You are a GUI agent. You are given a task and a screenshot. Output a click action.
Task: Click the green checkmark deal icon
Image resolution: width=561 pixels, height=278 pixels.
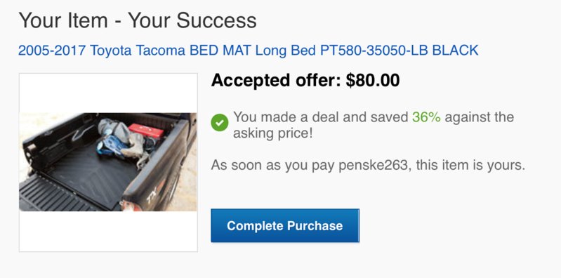coord(220,123)
